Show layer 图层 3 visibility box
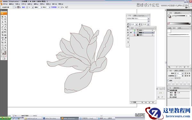192x120 pixels. 131,30
